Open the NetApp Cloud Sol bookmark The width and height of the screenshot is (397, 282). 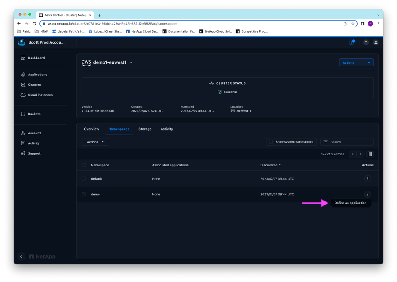[216, 31]
